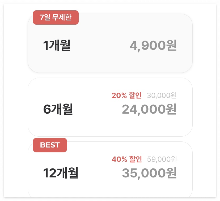Click the 1개월 plan title text
Image resolution: width=220 pixels, height=201 pixels.
point(57,45)
